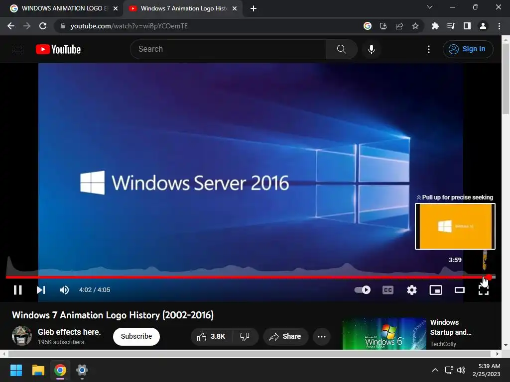Search with your voice microphone icon
Image resolution: width=510 pixels, height=382 pixels.
click(x=372, y=49)
